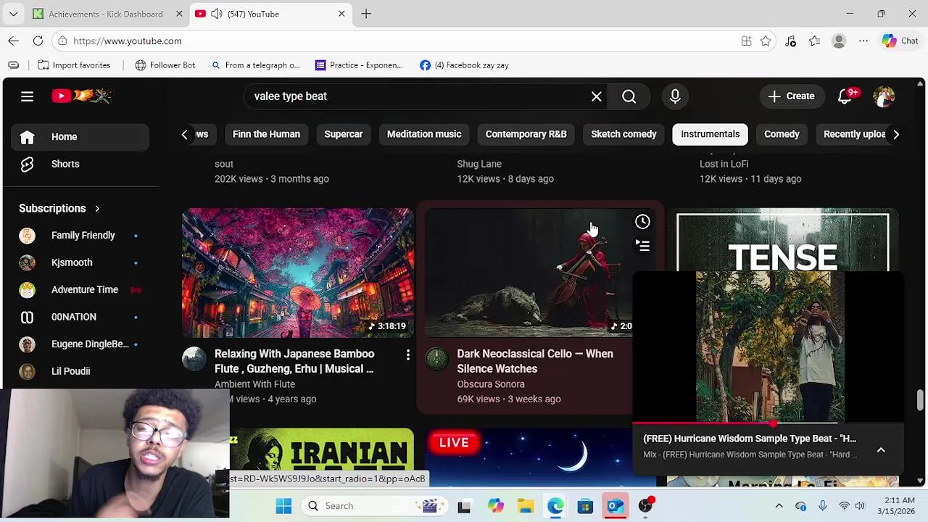This screenshot has height=522, width=928.
Task: Show more filter chips with right arrow
Action: 895,134
